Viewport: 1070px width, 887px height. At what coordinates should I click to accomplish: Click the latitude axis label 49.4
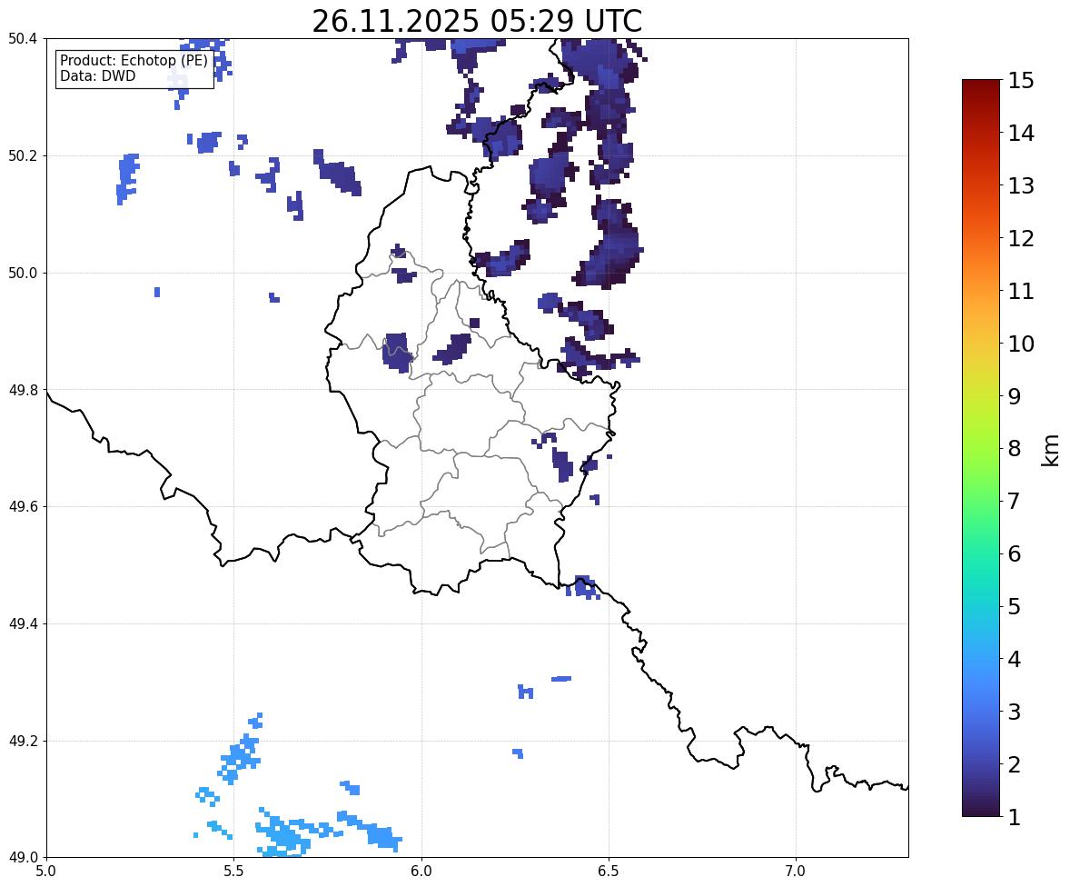tap(23, 624)
